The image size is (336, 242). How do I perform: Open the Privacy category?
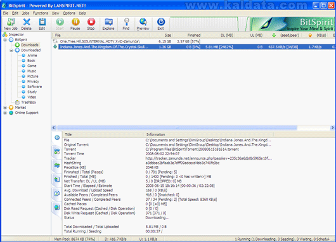tap(33, 82)
